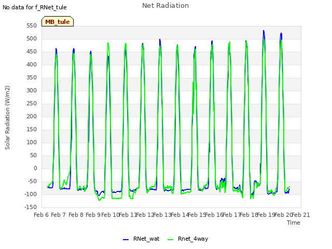
Task: Click the Feb 6 x-axis tick label
Action: click(41, 215)
